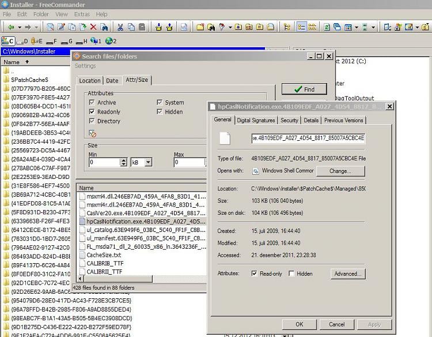Viewport: 432px width, 337px height.
Task: Open the Folder menu
Action: [41, 14]
